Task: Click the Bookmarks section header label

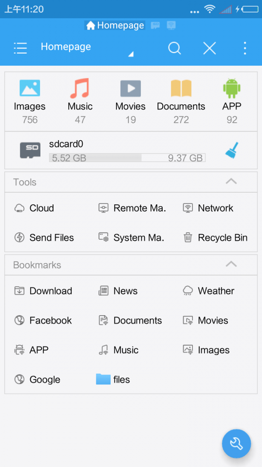Action: pos(37,265)
